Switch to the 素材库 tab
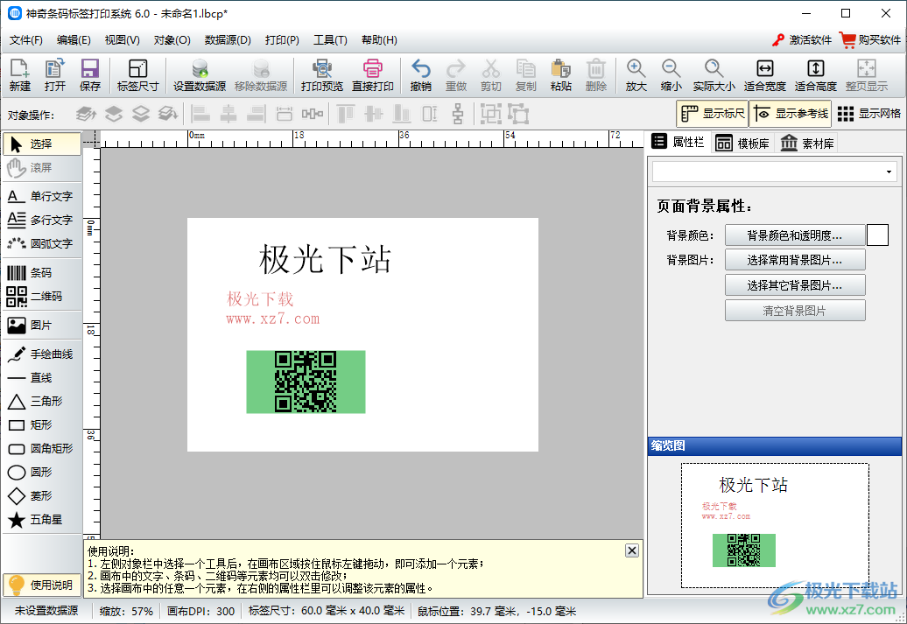Screen dimensions: 907x624 tap(807, 143)
